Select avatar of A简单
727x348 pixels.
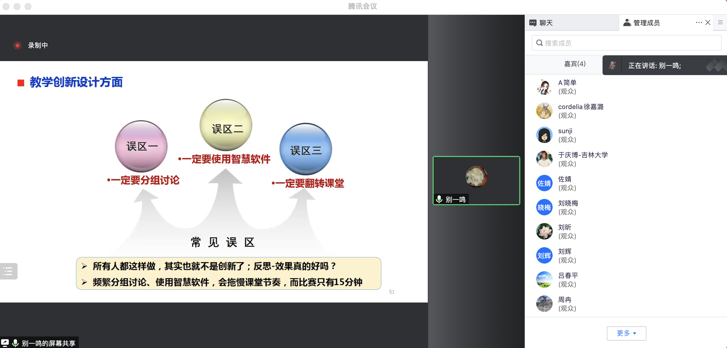544,87
